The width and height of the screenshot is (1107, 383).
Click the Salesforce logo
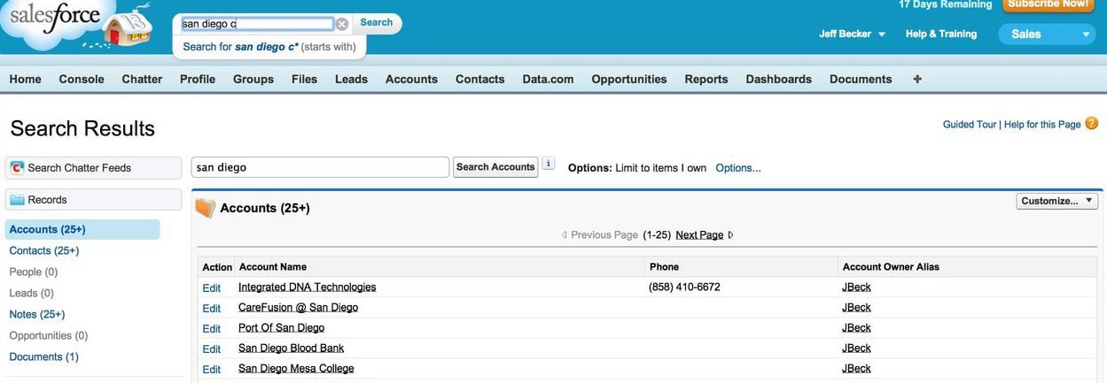[64, 25]
